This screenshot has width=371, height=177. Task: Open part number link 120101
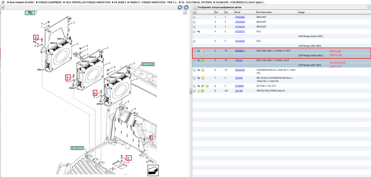pyautogui.click(x=238, y=60)
